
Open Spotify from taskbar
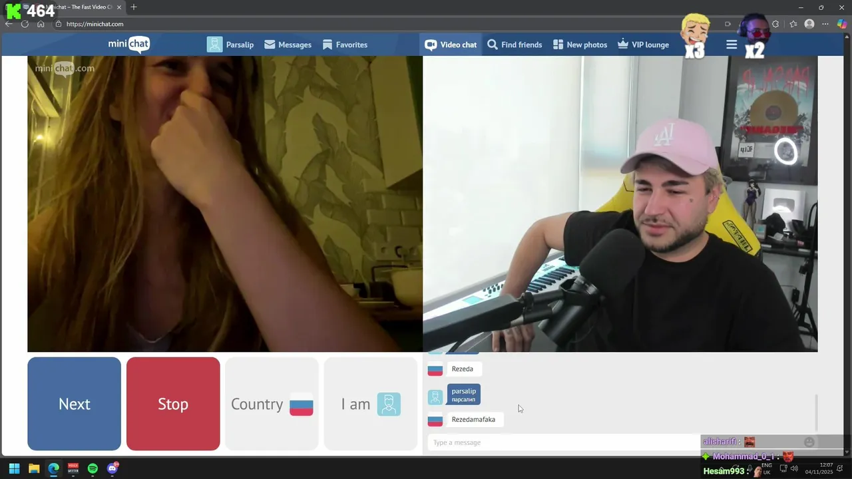click(x=93, y=468)
